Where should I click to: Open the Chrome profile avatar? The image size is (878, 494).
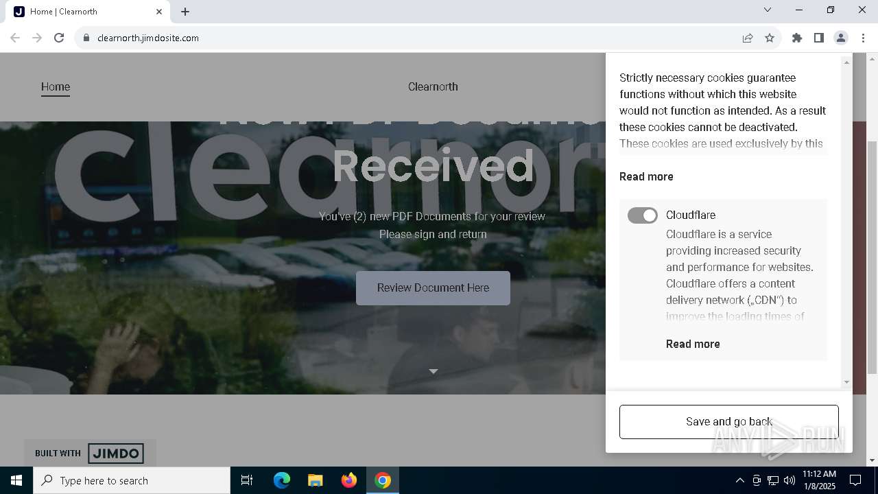(x=841, y=38)
